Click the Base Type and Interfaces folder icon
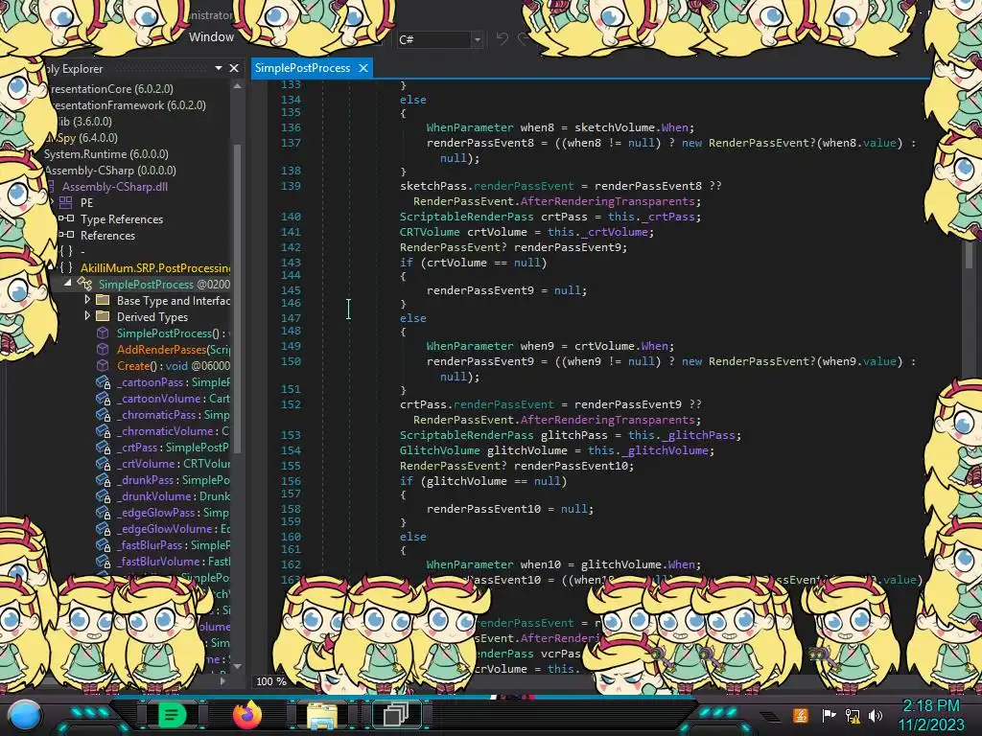The width and height of the screenshot is (982, 736). pyautogui.click(x=103, y=300)
